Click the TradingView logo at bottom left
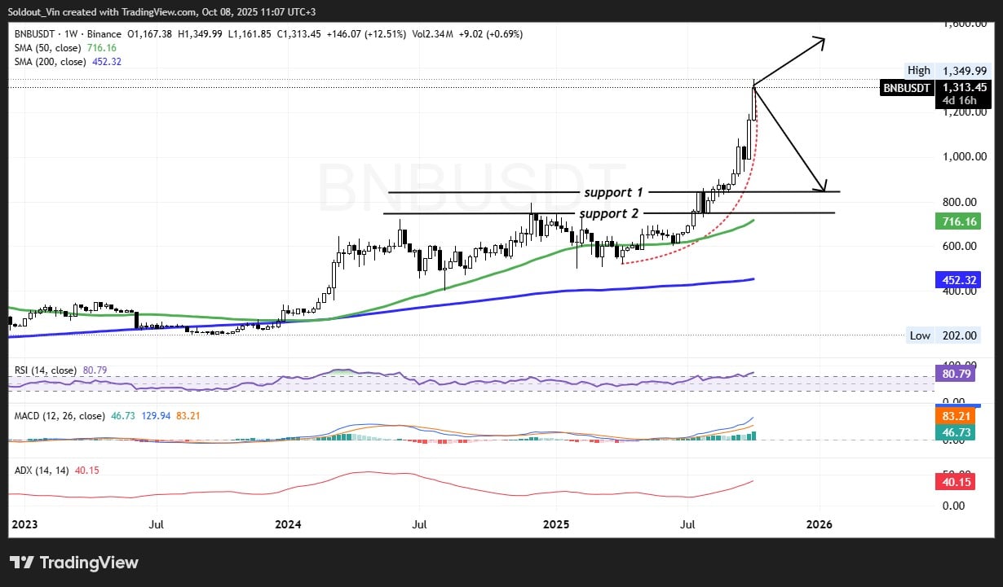 (x=73, y=563)
